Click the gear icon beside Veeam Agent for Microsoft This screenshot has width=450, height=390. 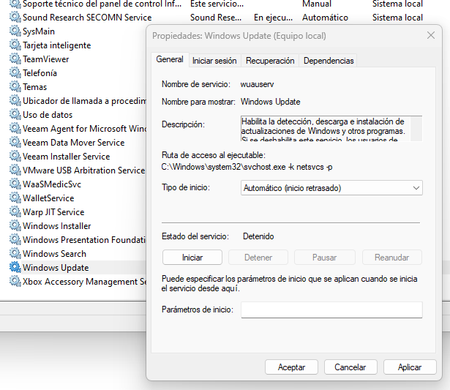point(15,129)
